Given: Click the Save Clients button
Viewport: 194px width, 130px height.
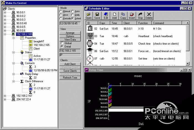Looking at the screenshot, I should [70, 71].
